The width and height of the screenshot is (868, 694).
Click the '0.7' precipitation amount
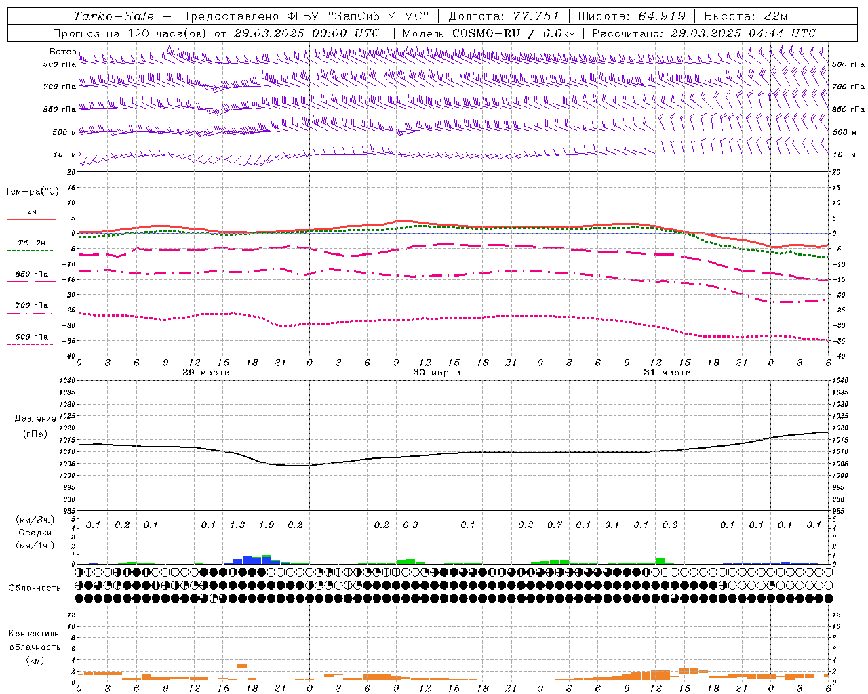[555, 525]
